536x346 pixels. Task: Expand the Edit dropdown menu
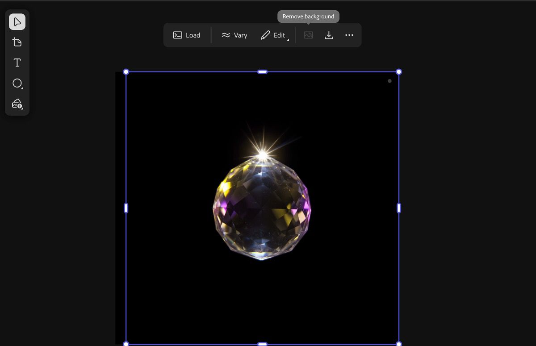point(288,40)
